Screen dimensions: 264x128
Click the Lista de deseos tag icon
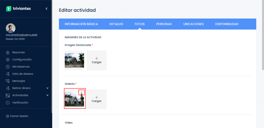(7, 74)
